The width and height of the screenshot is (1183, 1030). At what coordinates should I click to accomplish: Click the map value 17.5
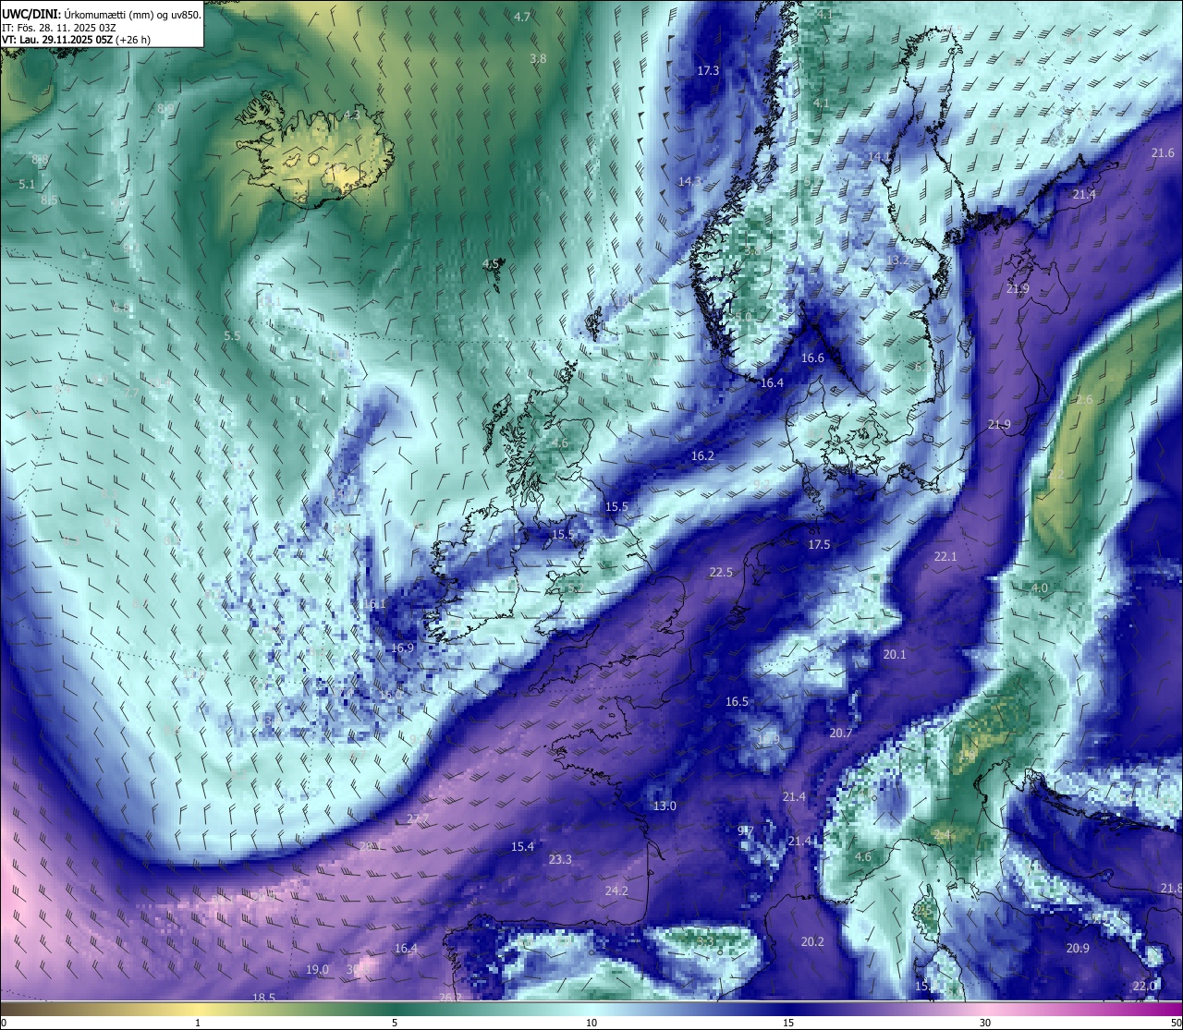(x=819, y=544)
